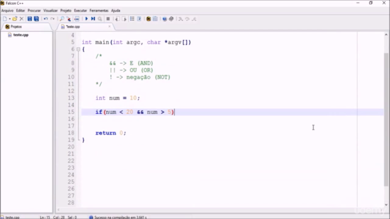Screen dimensions: 390x219
Task: Open the Projeto menu
Action: 66,10
